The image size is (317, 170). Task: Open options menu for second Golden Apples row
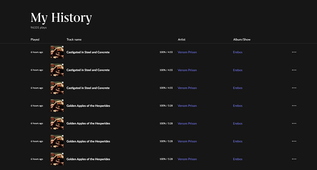click(294, 123)
